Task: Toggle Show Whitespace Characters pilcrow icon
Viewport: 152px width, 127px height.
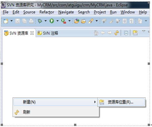Action: 131,21
